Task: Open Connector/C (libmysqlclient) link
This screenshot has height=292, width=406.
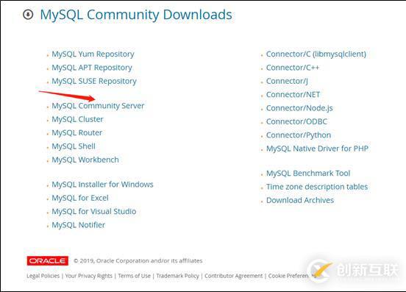Action: [x=316, y=54]
